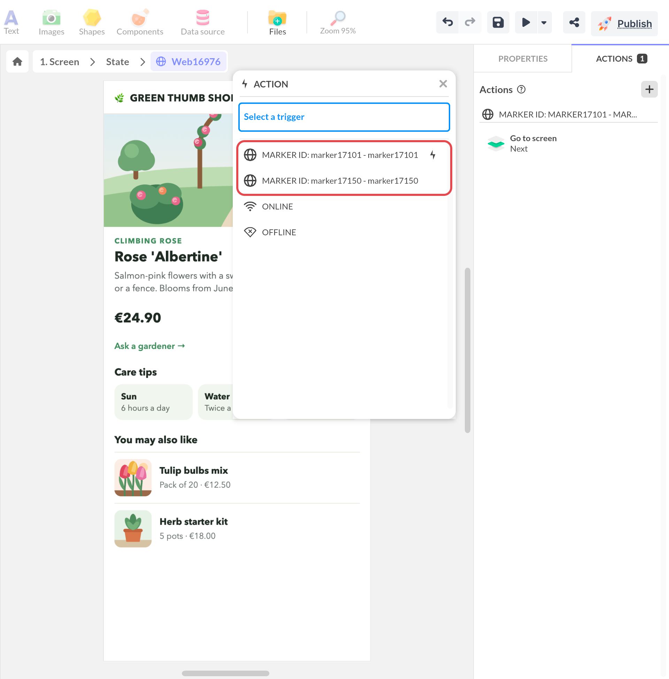Select the Web16976 breadcrumb

189,61
